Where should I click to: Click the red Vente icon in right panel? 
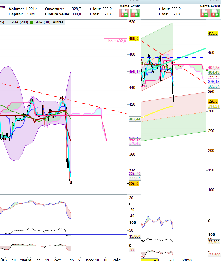tap(204, 13)
